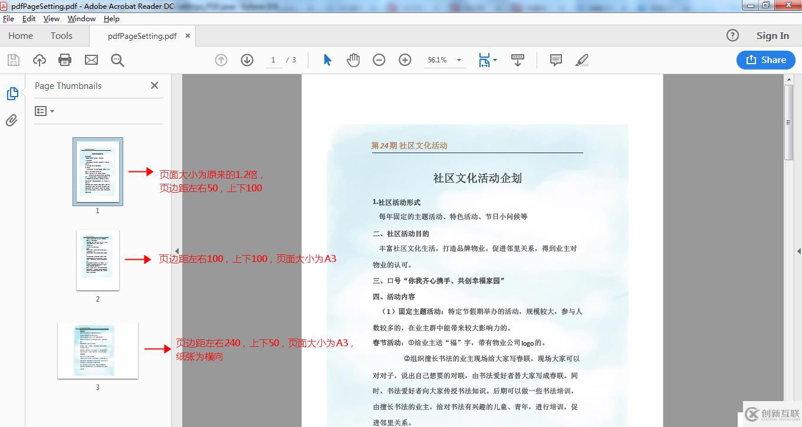The height and width of the screenshot is (427, 802).
Task: Activate the Hand pan tool
Action: tap(353, 60)
